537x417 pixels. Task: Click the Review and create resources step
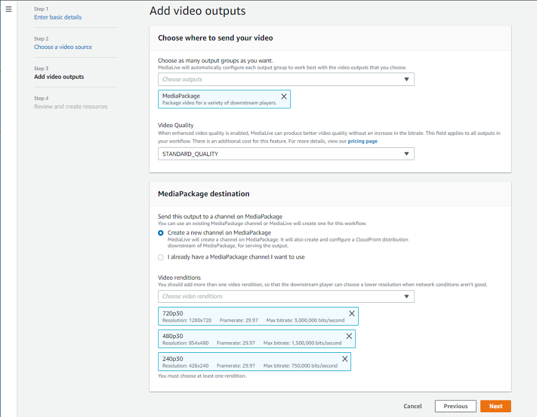[71, 107]
